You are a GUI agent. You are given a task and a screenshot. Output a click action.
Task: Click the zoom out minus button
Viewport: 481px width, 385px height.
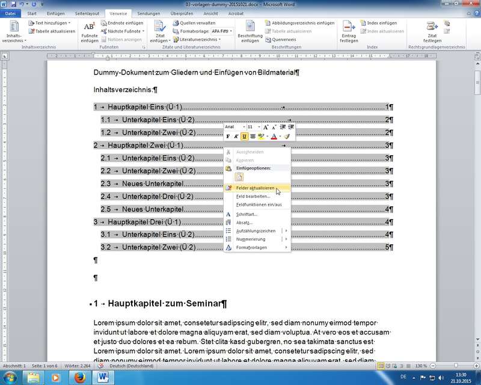(432, 366)
